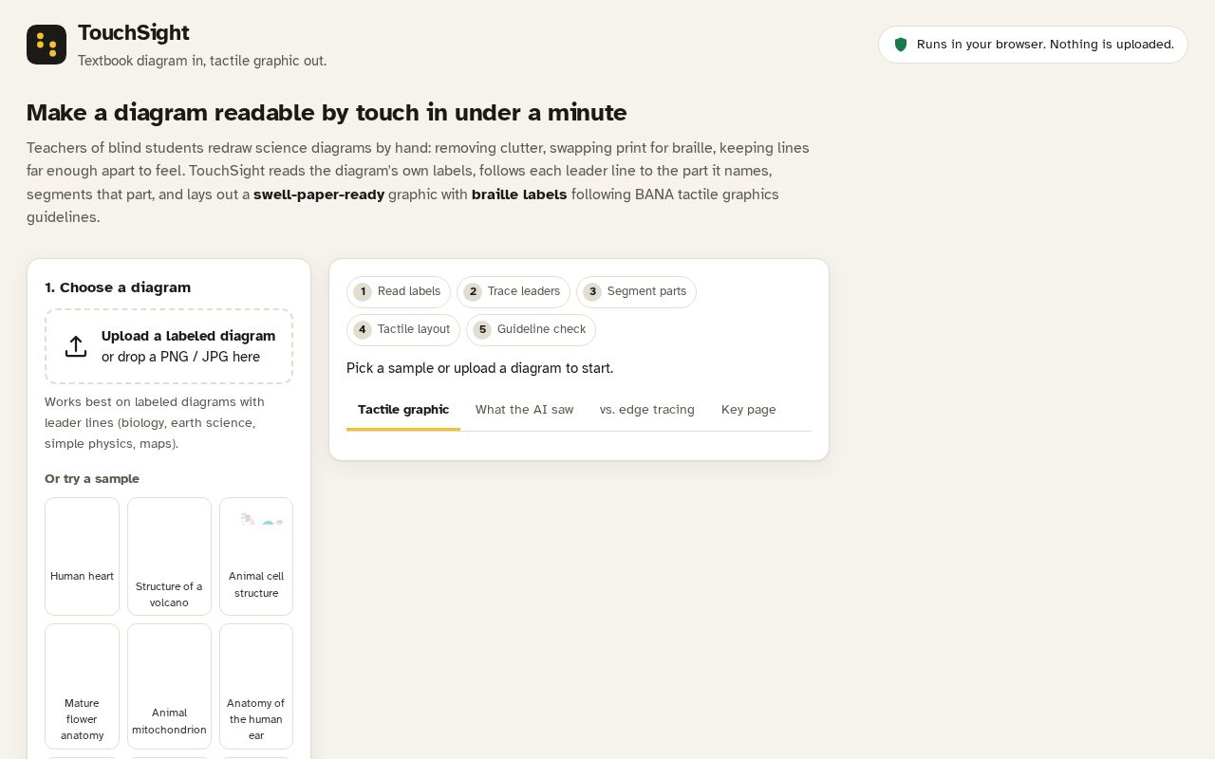The image size is (1215, 759).
Task: Click the 'Make a diagram readable by touch' headline
Action: pyautogui.click(x=327, y=113)
